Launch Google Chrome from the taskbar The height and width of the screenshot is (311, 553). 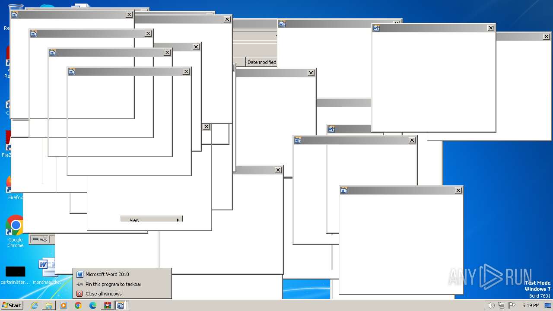coord(78,305)
